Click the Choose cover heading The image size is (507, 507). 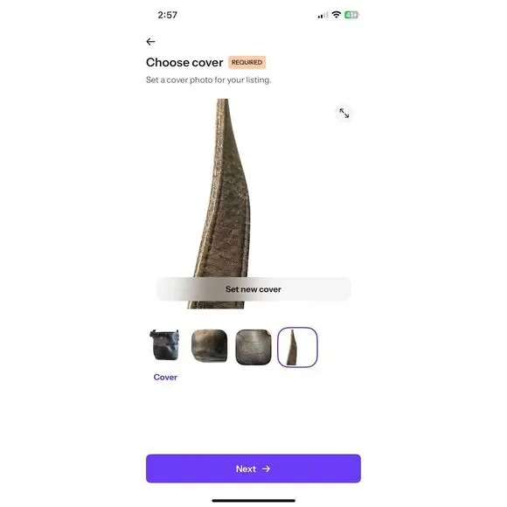(184, 62)
